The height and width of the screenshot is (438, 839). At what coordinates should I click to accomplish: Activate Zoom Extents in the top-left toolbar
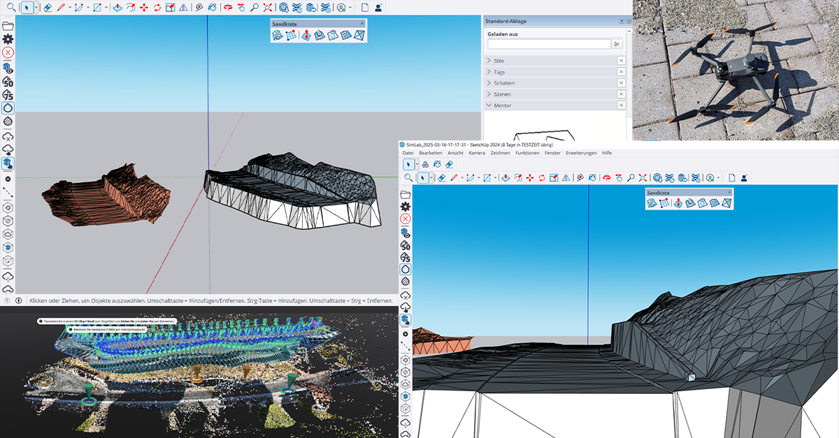[268, 8]
